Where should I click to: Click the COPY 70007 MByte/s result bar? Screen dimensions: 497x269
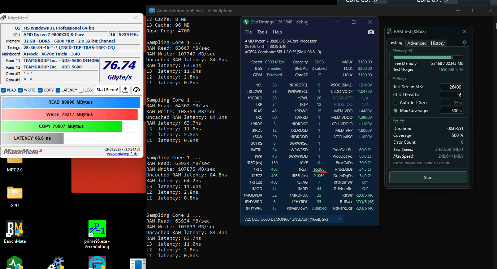[62, 126]
